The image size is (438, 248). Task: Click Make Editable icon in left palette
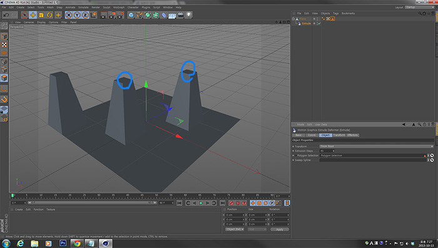[4, 26]
